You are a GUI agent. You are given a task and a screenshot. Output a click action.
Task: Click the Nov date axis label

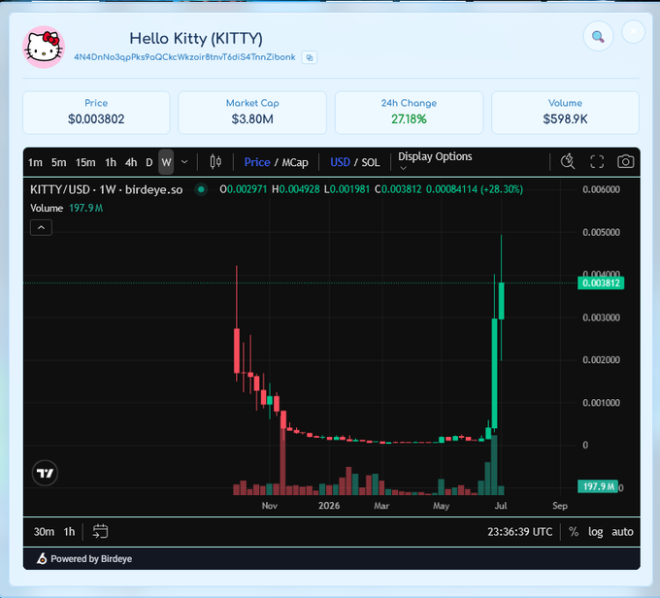270,506
